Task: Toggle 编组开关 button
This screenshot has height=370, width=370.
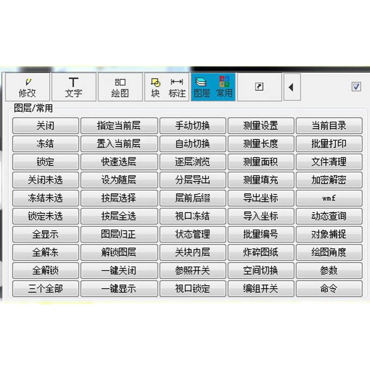Action: pos(261,289)
